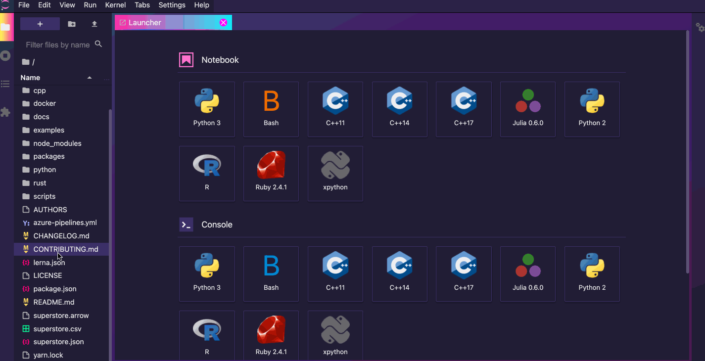The width and height of the screenshot is (705, 361).
Task: Click the new folder icon
Action: tap(72, 24)
